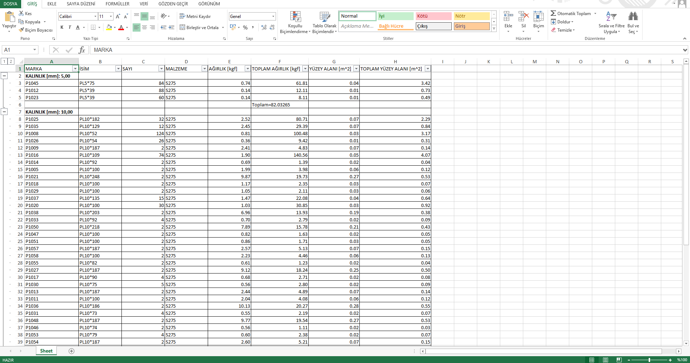Click the insert function fx icon
This screenshot has width=690, height=363.
pos(82,50)
